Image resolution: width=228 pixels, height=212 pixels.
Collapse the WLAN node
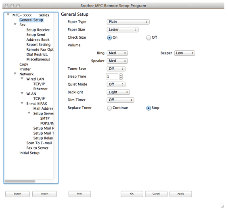(x=22, y=93)
